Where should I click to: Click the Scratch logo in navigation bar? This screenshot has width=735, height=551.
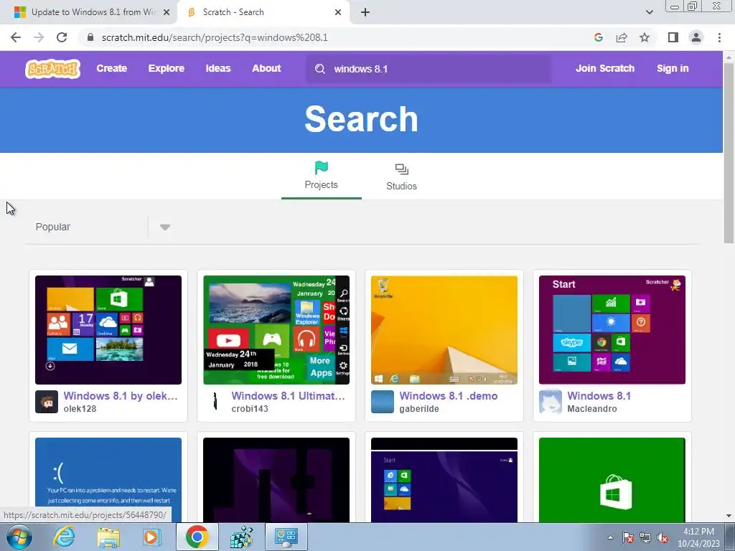click(52, 69)
